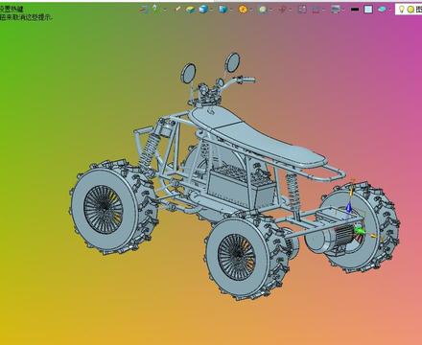The image size is (422, 345).
Task: Click the pale round sphere icon
Action: [263, 10]
